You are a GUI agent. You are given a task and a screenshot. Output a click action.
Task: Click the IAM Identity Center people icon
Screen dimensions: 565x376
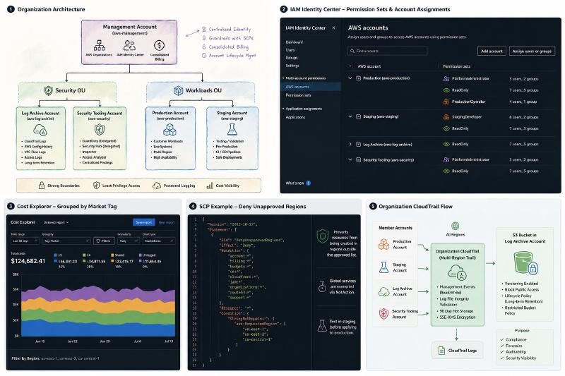[129, 45]
